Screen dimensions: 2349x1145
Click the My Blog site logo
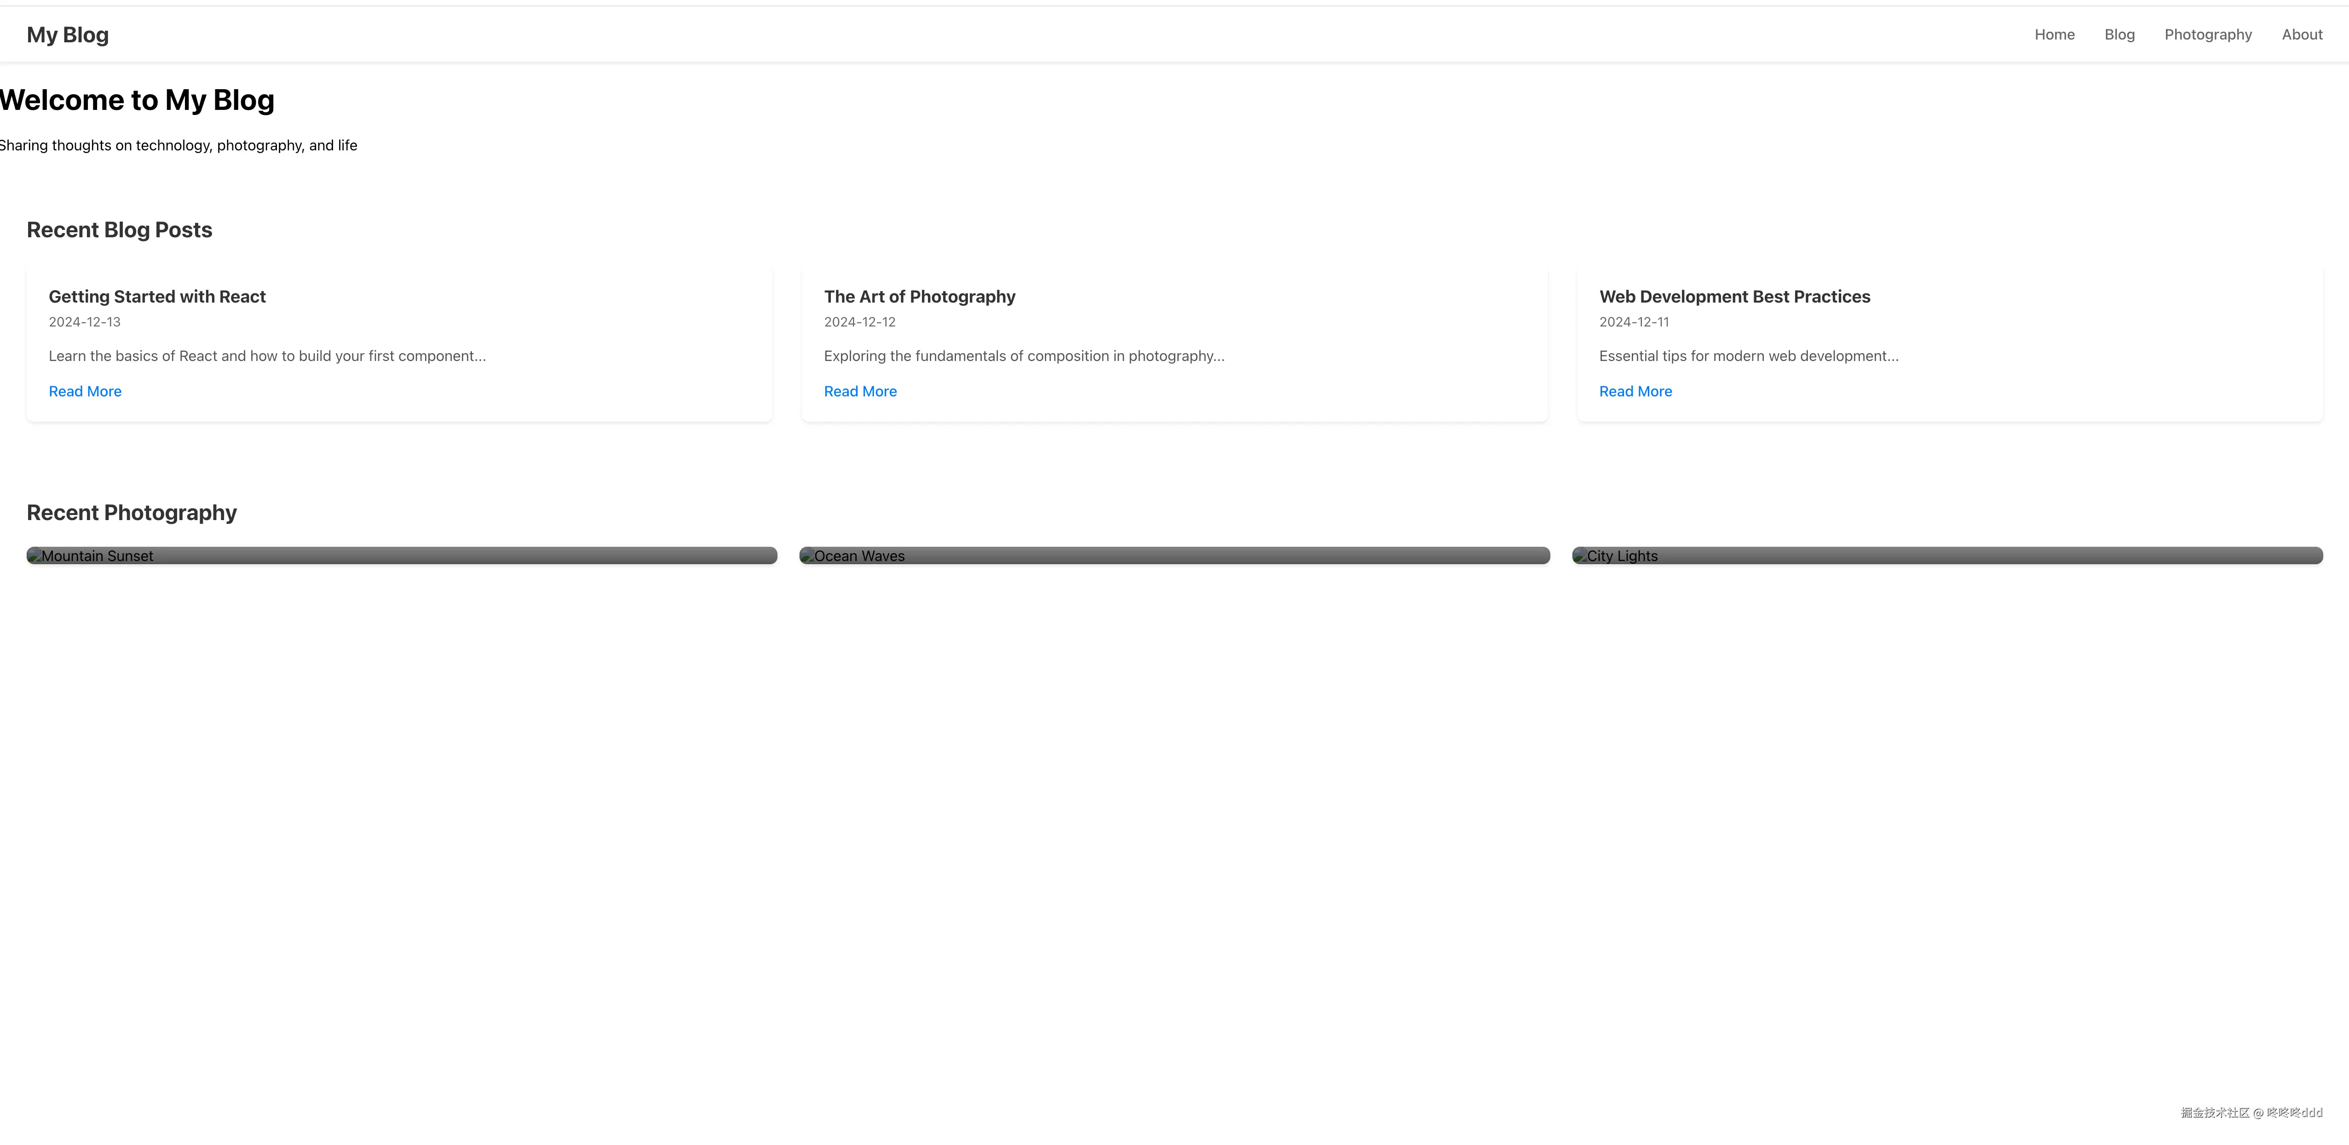point(68,34)
